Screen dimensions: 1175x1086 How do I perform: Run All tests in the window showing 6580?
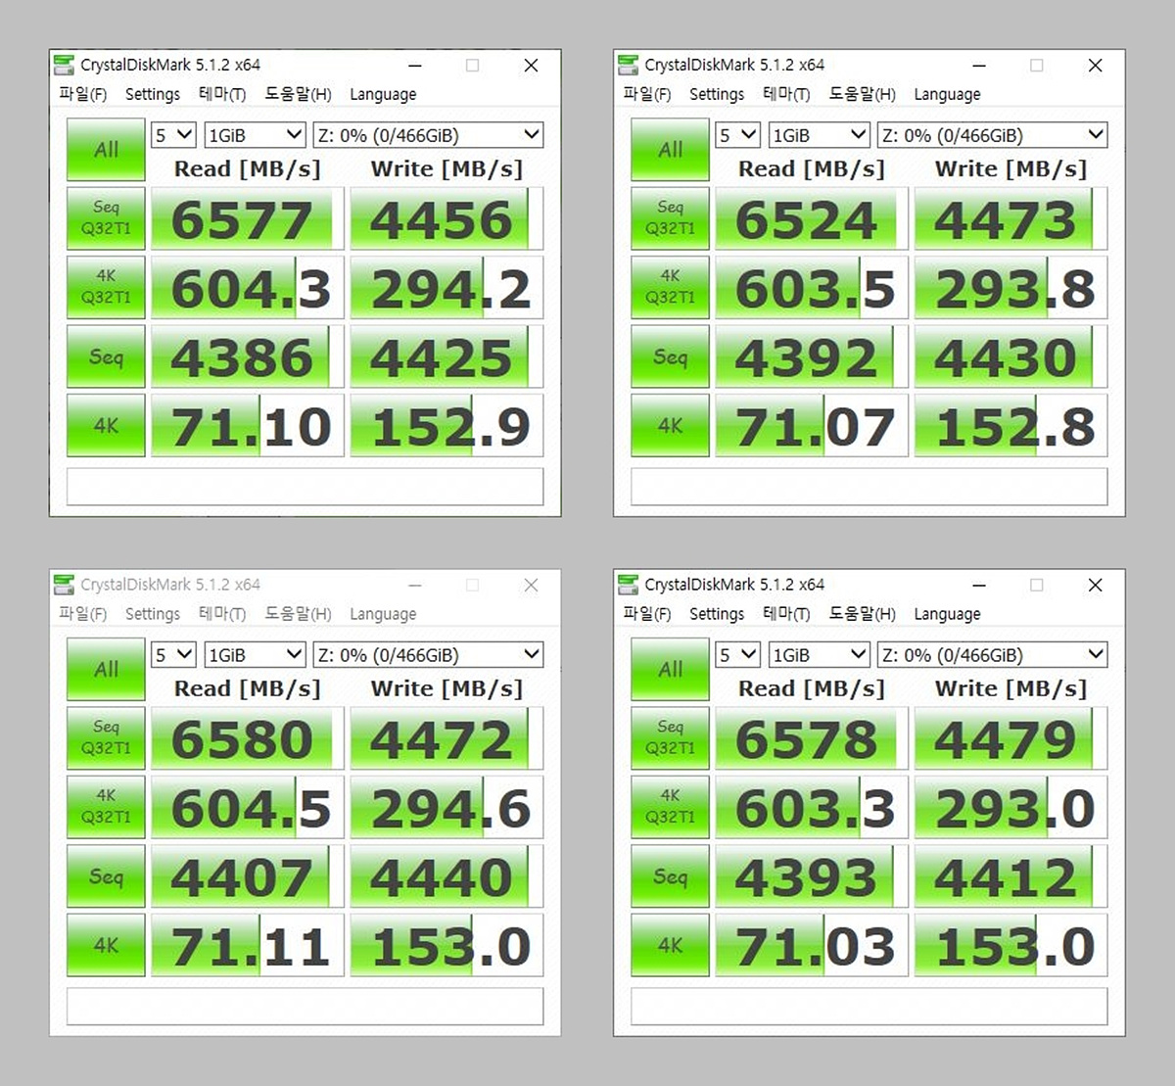[106, 669]
